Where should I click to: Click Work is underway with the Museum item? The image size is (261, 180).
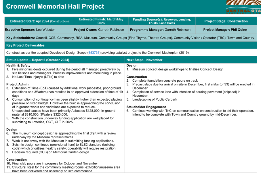tap(60, 141)
